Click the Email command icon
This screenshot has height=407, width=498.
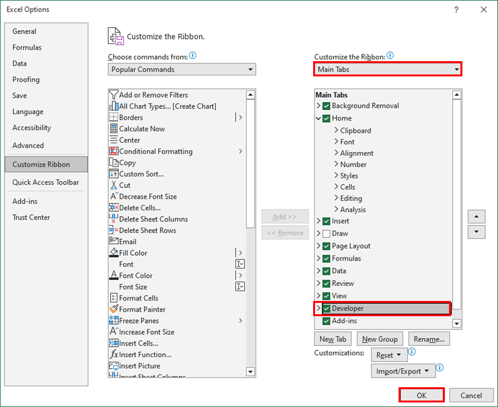coord(113,241)
